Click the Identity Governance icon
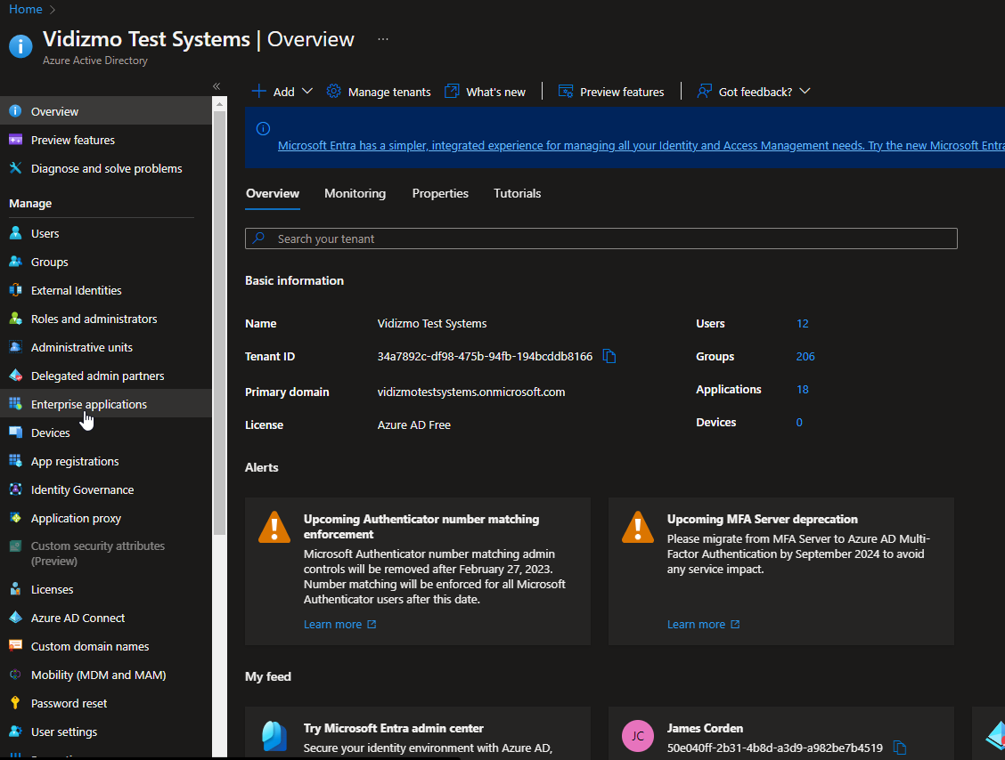1005x760 pixels. 15,489
